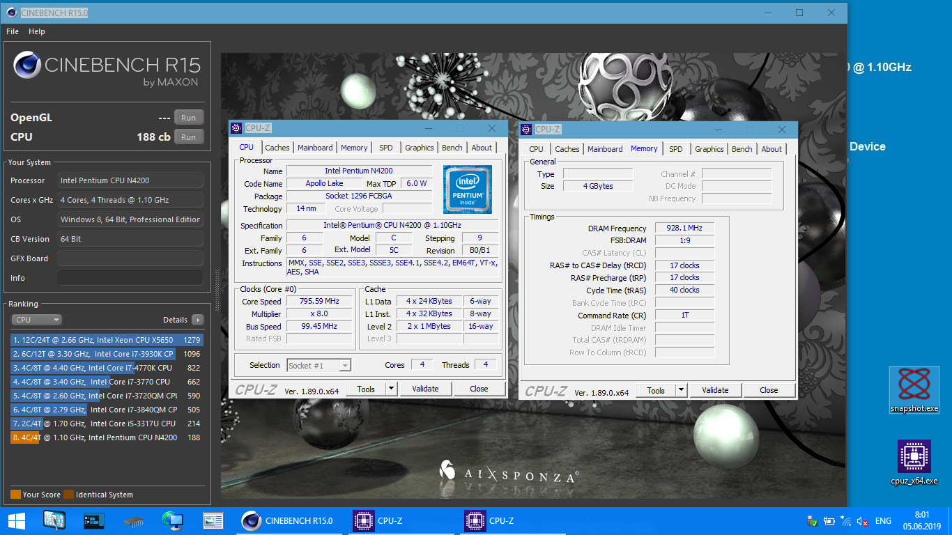Open the terminal-style window icon on the taskbar
The width and height of the screenshot is (952, 535).
tap(94, 520)
